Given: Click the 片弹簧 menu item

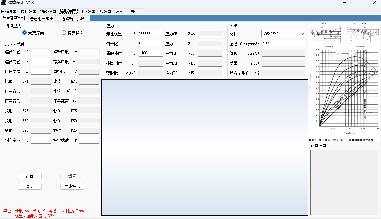Looking at the screenshot, I should point(105,11).
